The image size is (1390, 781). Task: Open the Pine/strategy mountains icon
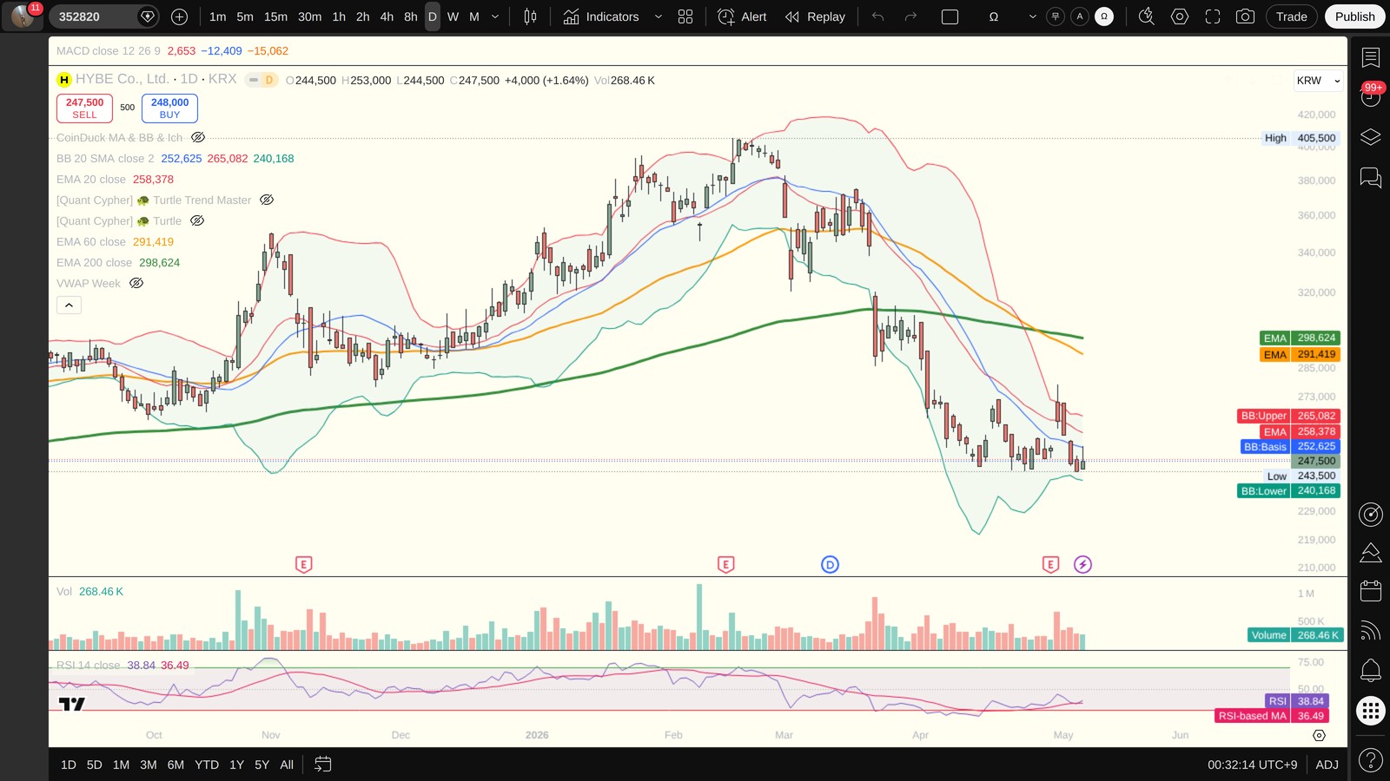1370,552
